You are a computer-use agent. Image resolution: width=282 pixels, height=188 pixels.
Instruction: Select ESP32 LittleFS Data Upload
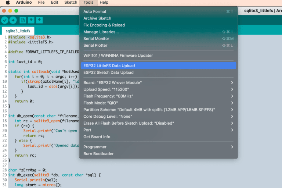(x=109, y=66)
